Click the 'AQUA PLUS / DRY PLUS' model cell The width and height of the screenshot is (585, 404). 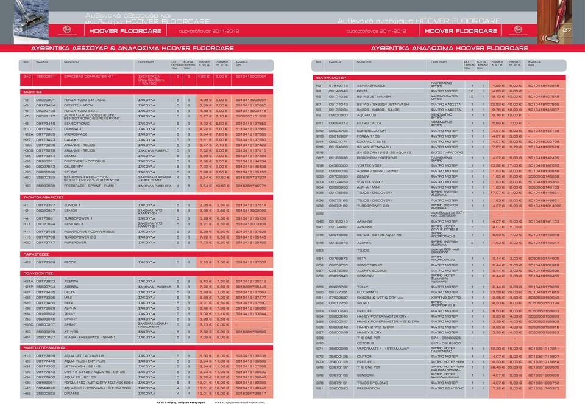click(x=84, y=361)
